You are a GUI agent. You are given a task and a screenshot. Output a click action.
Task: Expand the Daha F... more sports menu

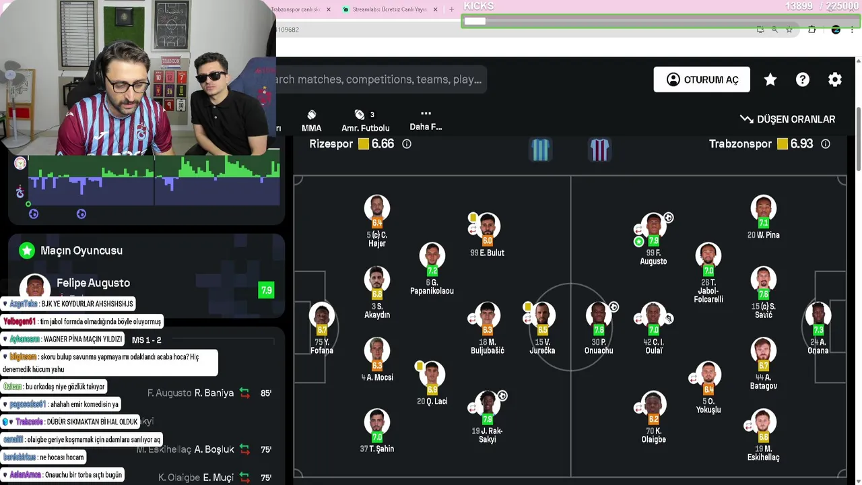[x=426, y=121]
